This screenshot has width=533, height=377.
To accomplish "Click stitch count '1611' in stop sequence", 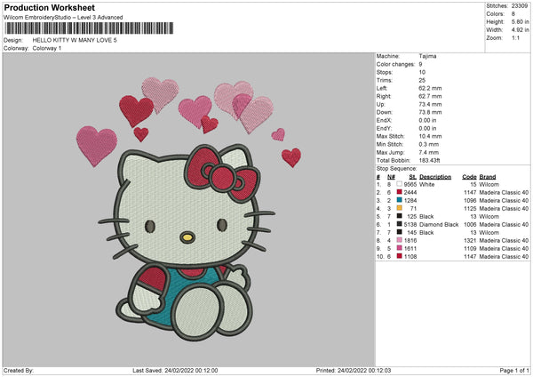I will [410, 248].
